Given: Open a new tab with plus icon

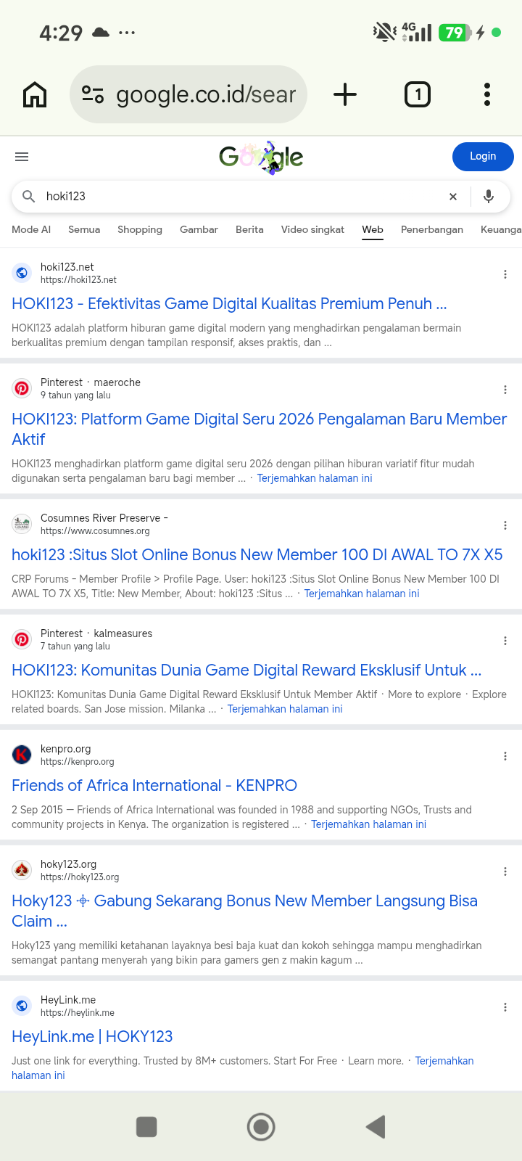Looking at the screenshot, I should click(x=345, y=94).
